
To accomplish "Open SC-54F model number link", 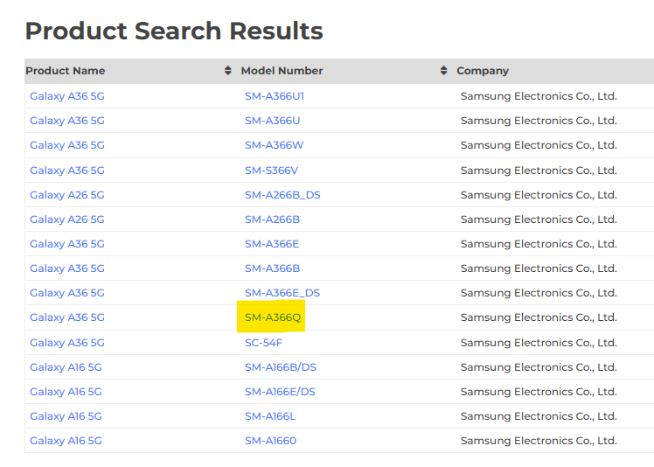I will click(263, 343).
